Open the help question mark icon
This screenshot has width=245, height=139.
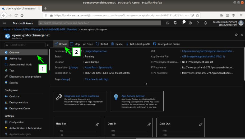coord(198,23)
